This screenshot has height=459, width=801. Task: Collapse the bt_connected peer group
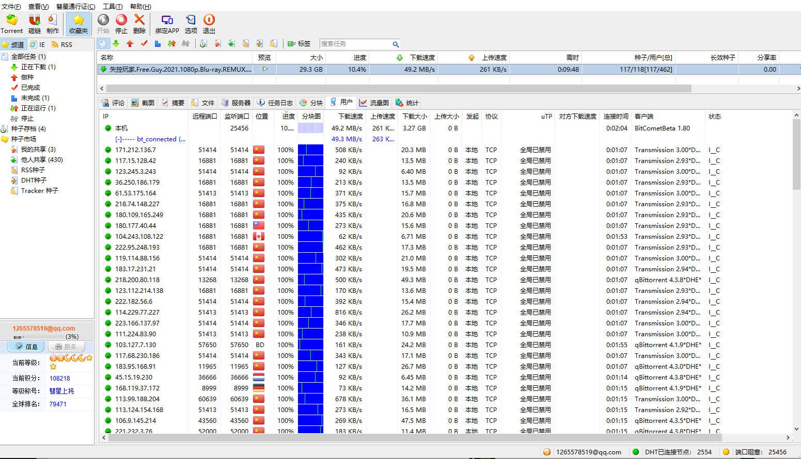[118, 139]
